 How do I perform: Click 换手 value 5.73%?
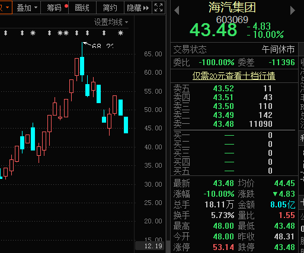(x=223, y=215)
